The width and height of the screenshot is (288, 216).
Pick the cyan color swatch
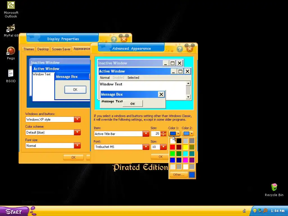pos(185,154)
